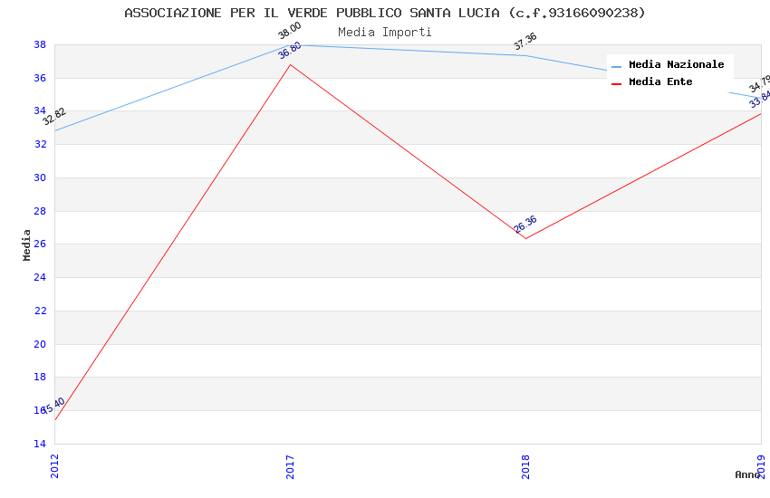Click the 32.82 data label
The image size is (770, 498).
(54, 116)
